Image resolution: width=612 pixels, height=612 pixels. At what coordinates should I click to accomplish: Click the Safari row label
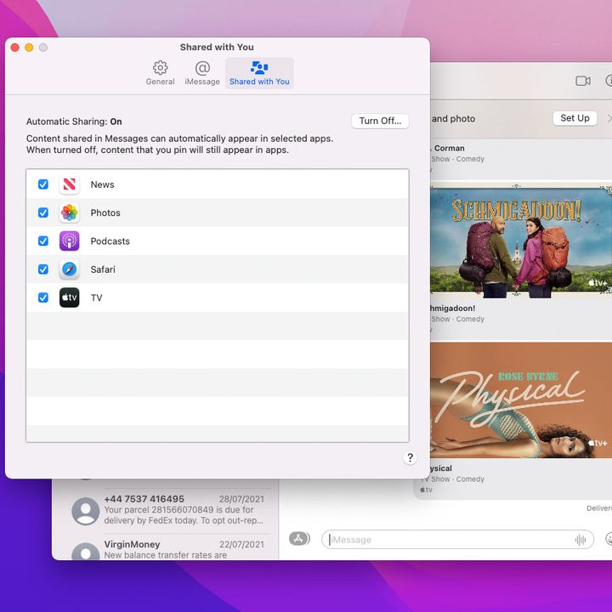pyautogui.click(x=103, y=269)
